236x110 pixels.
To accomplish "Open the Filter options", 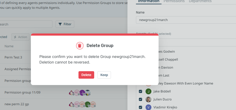I will point(65,24).
